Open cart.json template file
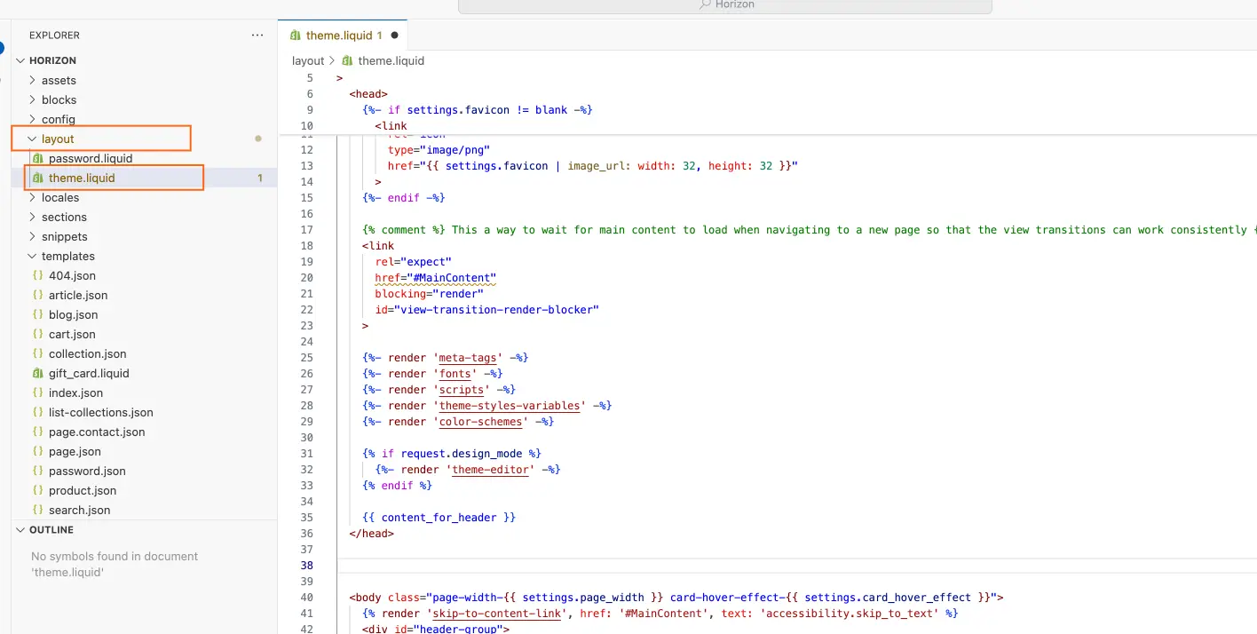 coord(72,334)
